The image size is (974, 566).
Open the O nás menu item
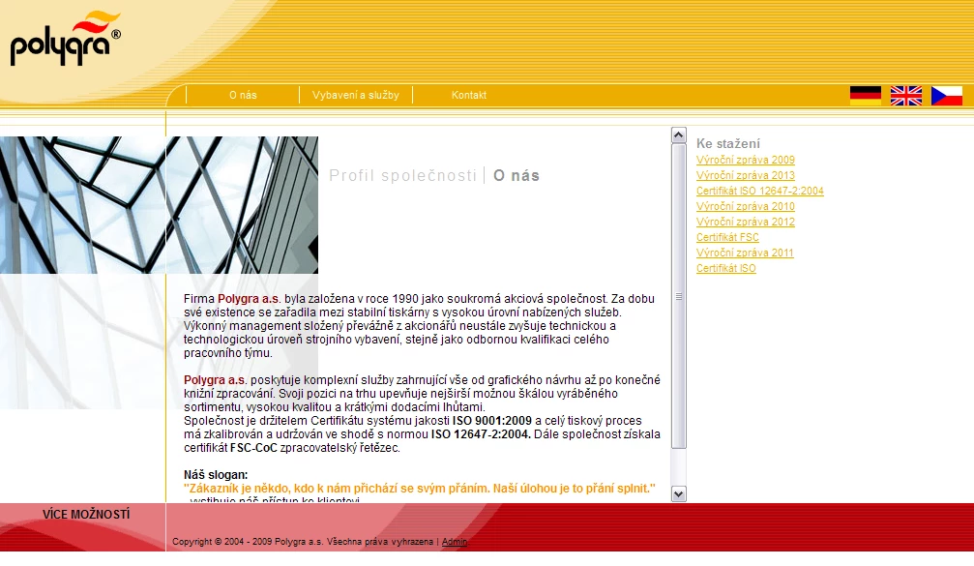coord(243,95)
